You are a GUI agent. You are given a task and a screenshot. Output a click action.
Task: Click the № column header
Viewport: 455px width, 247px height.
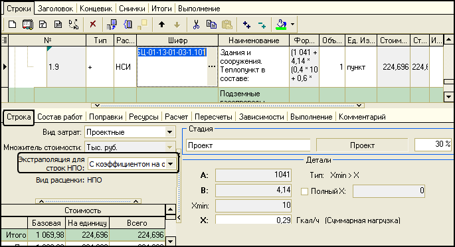tap(47, 41)
